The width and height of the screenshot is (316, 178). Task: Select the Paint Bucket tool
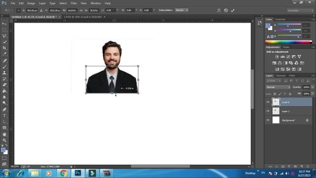[x=4, y=91]
